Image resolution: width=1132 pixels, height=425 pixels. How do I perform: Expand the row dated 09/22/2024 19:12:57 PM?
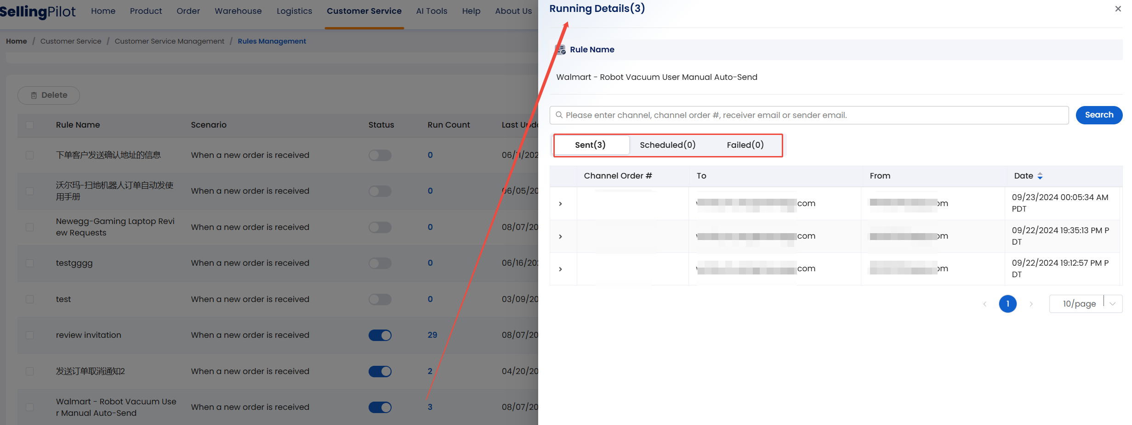click(560, 269)
